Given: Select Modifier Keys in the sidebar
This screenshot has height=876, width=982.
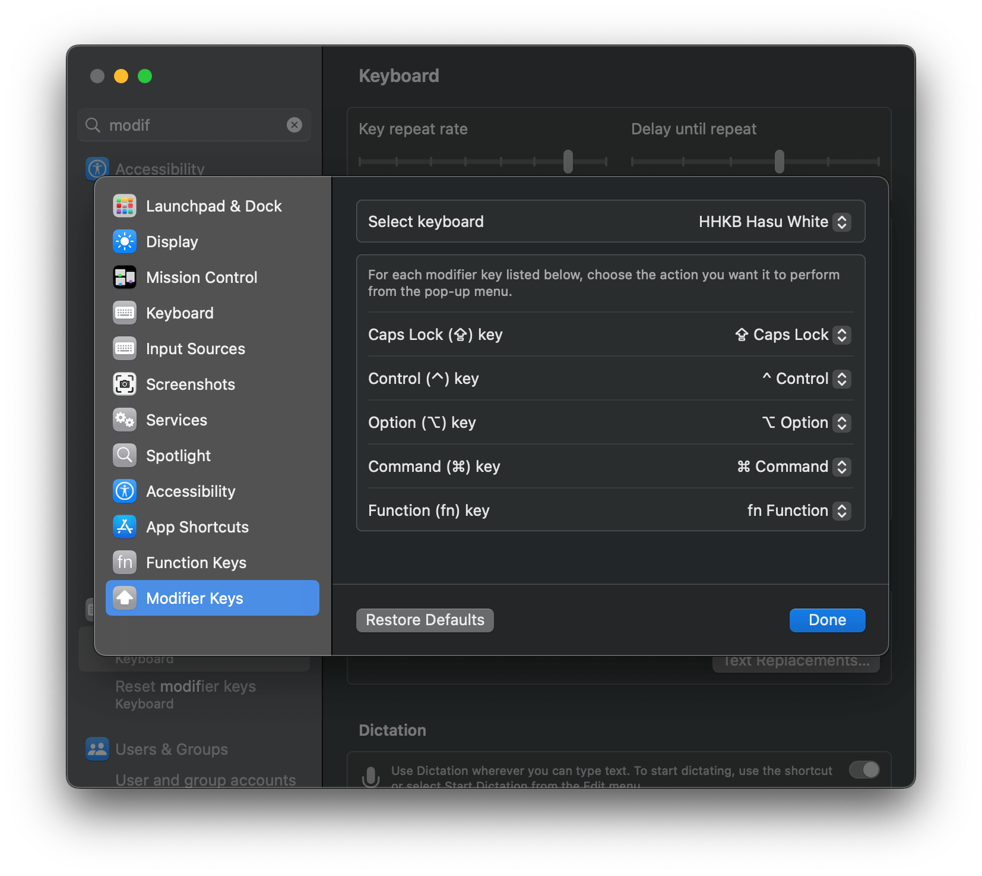Looking at the screenshot, I should coord(212,598).
